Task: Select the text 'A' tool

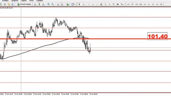Action: click(109, 4)
